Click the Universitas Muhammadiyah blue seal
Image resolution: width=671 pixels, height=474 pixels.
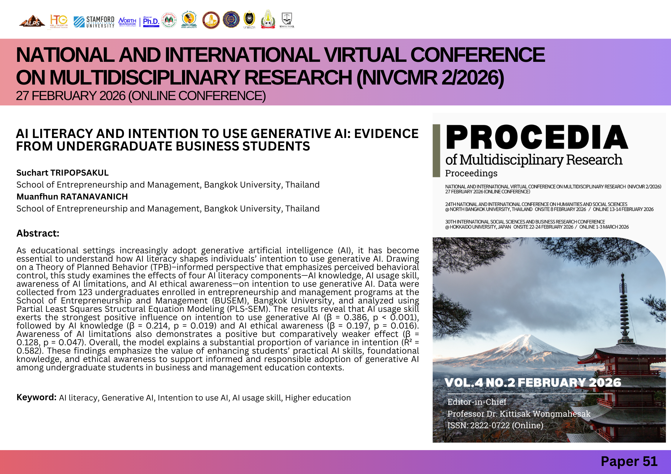click(231, 20)
